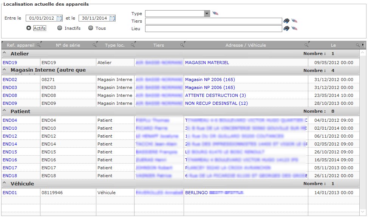This screenshot has height=219, width=368.
Task: Sort by Type loc. column header
Action: pos(115,45)
